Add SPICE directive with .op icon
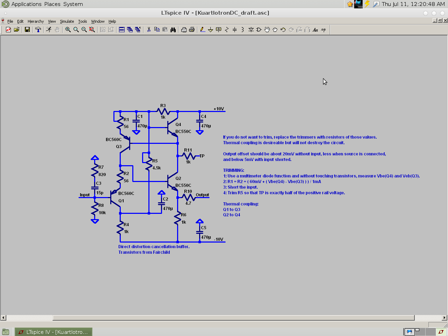The image size is (448, 336). (x=323, y=30)
